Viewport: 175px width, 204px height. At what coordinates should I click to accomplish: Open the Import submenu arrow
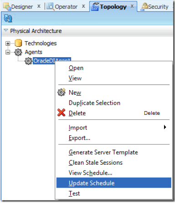(x=165, y=127)
